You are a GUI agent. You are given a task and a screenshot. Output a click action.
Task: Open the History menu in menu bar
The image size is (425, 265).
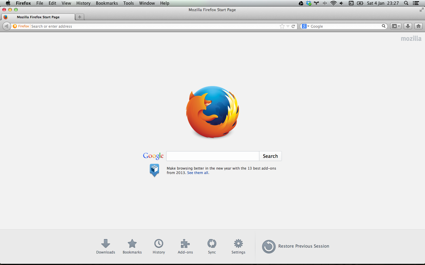pyautogui.click(x=84, y=3)
